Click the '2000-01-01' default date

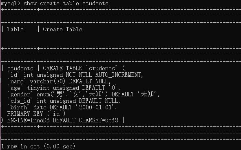point(96,107)
